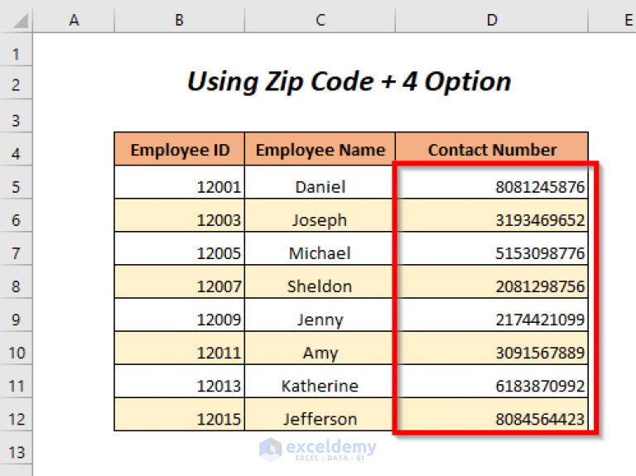Select the name cell 'Daniel'
The width and height of the screenshot is (636, 476).
[320, 182]
